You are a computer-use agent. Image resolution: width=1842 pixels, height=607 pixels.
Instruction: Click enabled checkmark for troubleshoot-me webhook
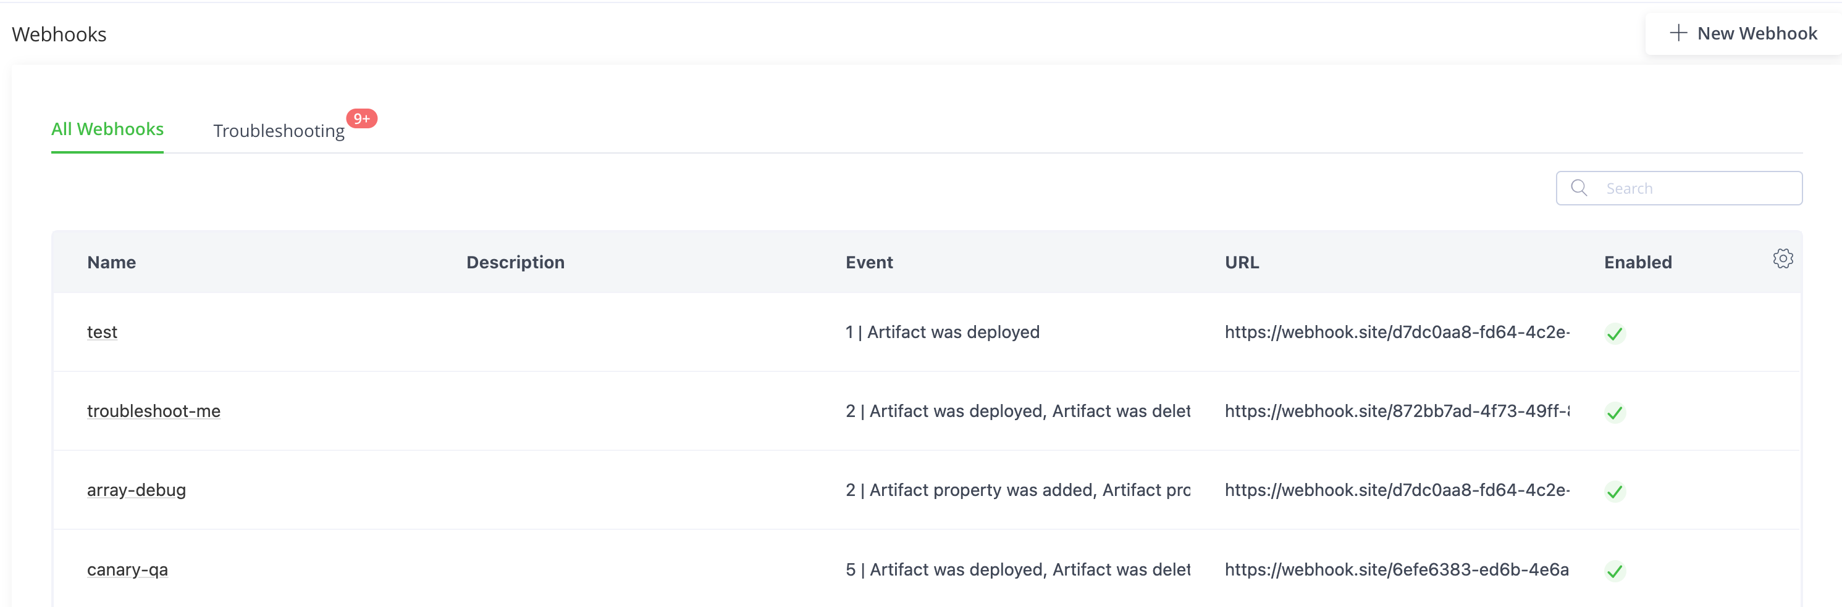tap(1614, 412)
